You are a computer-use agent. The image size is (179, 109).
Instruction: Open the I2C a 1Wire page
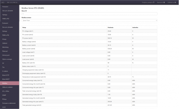coord(6,91)
